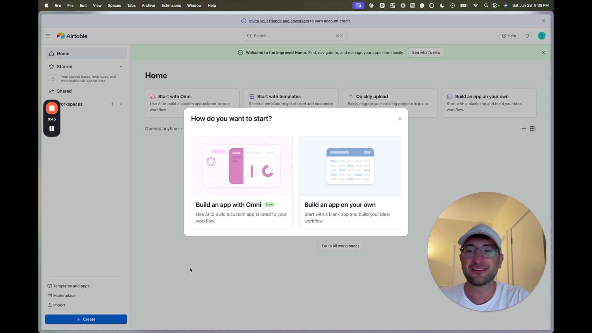Open Templates and apps

pyautogui.click(x=68, y=286)
